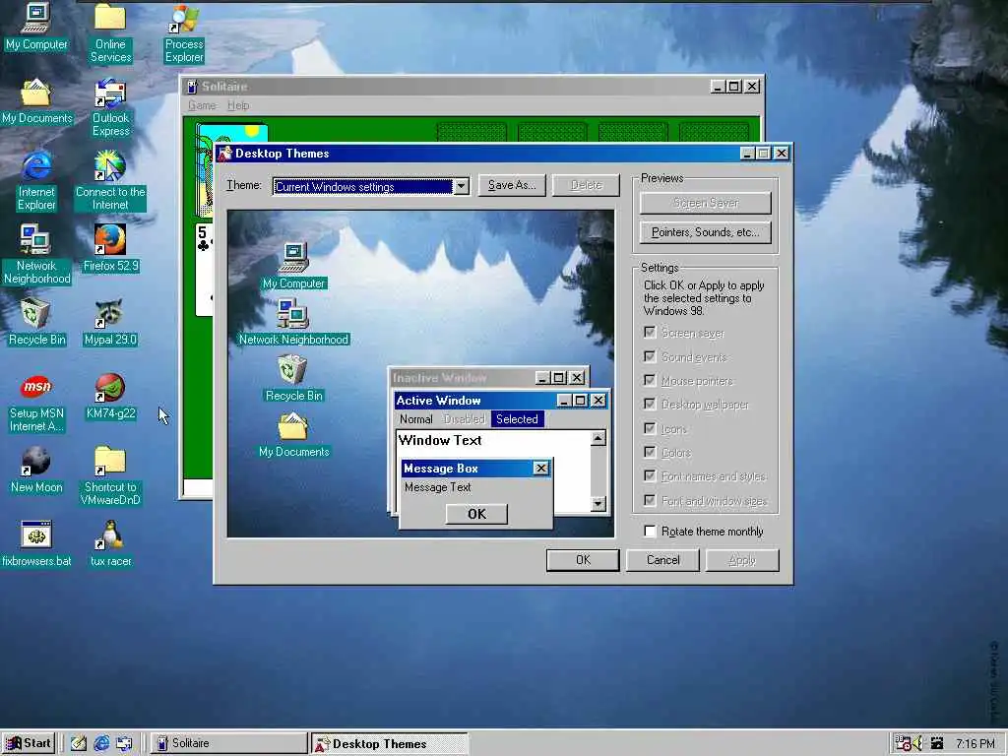Click Save As button
1008x756 pixels.
click(512, 185)
